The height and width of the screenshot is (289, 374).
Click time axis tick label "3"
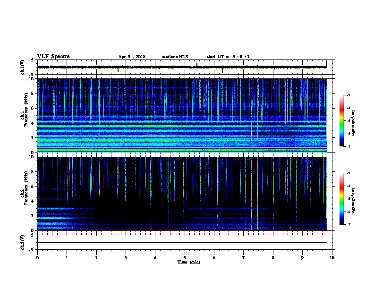126,258
